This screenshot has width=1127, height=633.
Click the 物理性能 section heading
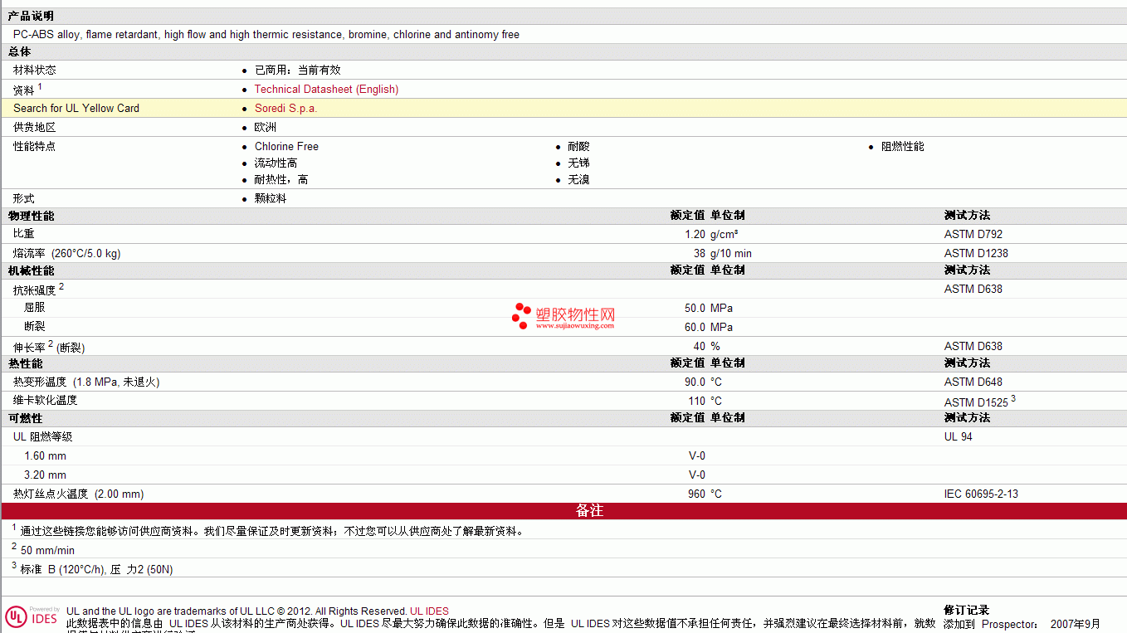click(x=31, y=216)
